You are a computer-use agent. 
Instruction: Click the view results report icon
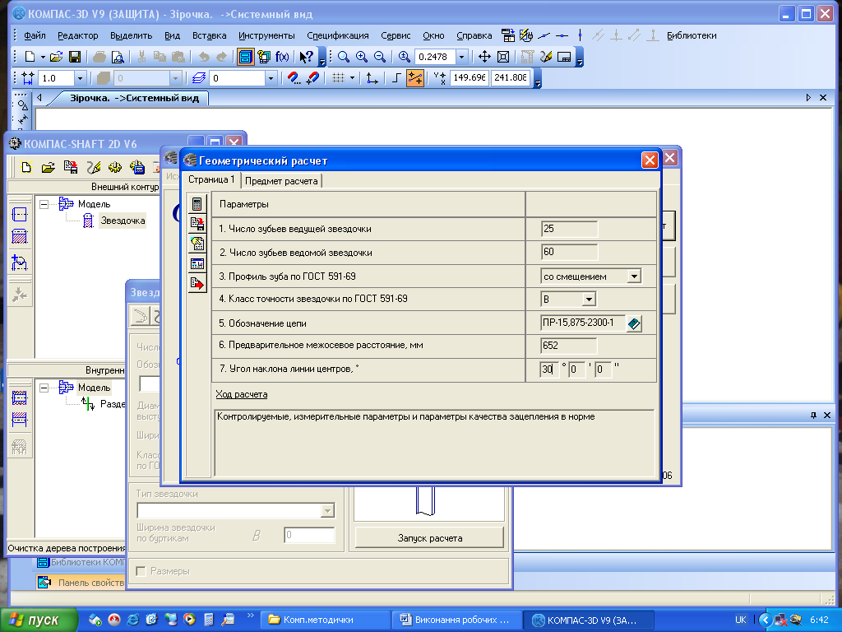point(197,244)
